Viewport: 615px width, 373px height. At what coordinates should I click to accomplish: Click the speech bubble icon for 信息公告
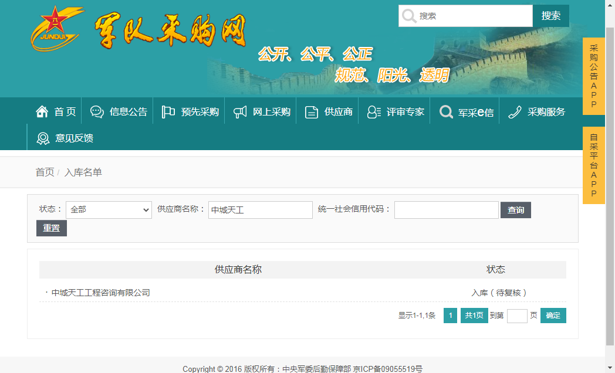tap(97, 111)
